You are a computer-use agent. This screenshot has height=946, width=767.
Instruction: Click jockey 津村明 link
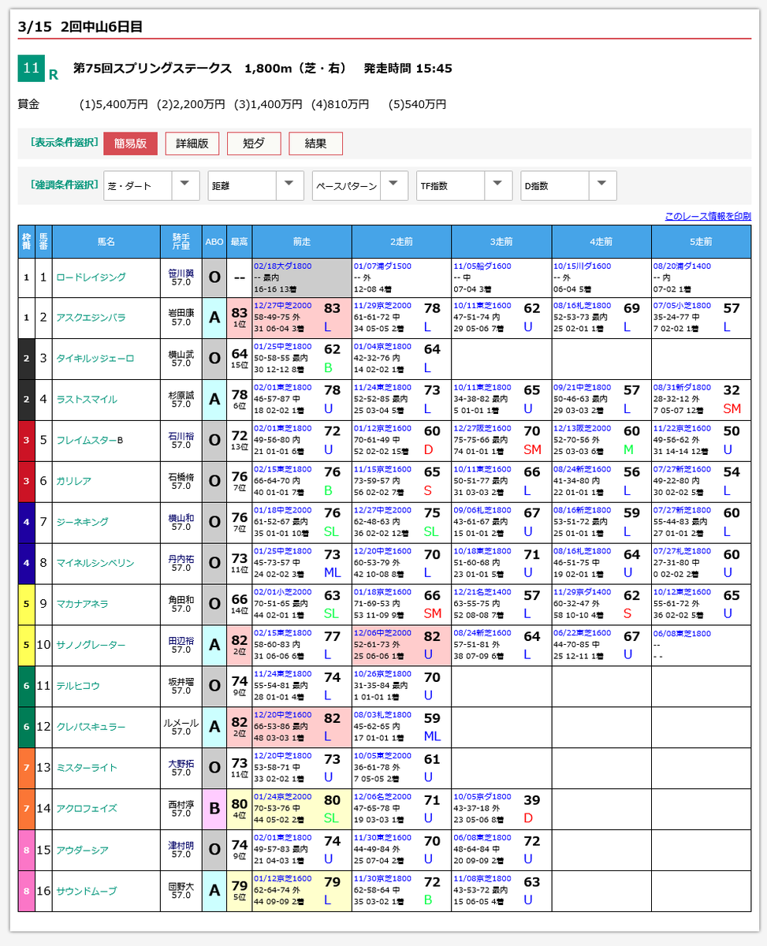tap(181, 847)
